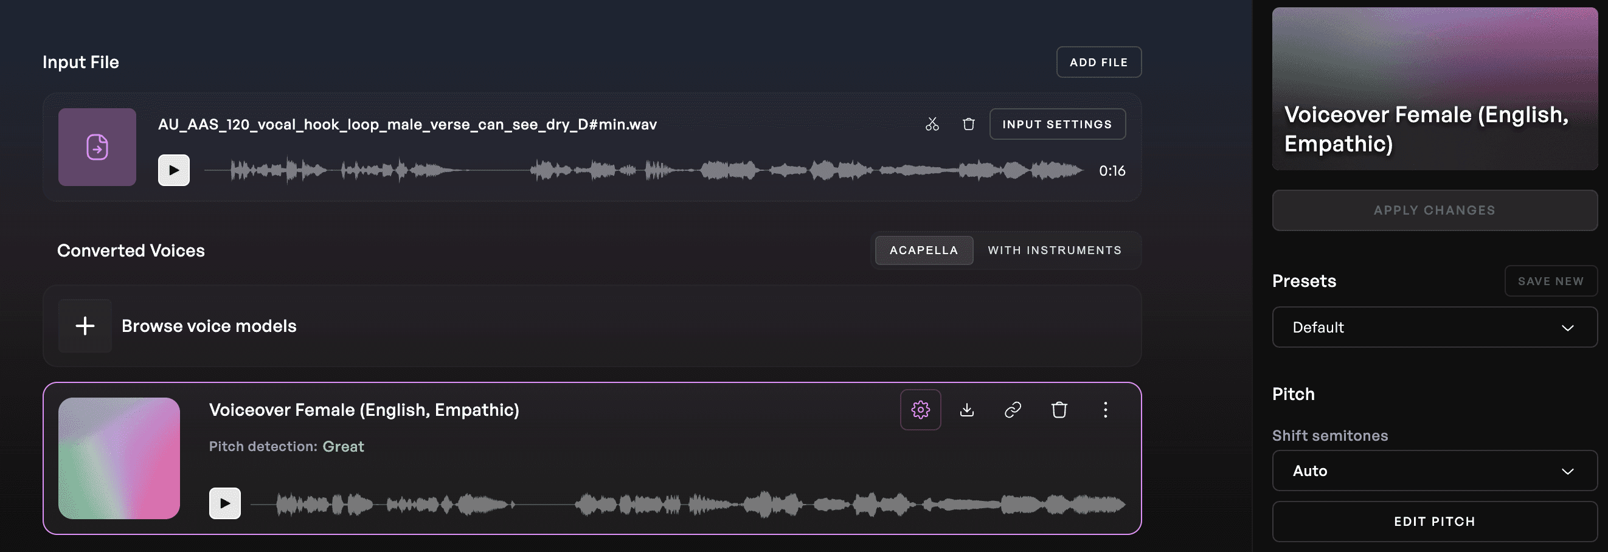The image size is (1608, 552).
Task: Click the input file name text
Action: pyautogui.click(x=407, y=124)
